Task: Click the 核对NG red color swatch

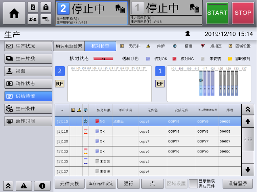Action: tap(174, 58)
